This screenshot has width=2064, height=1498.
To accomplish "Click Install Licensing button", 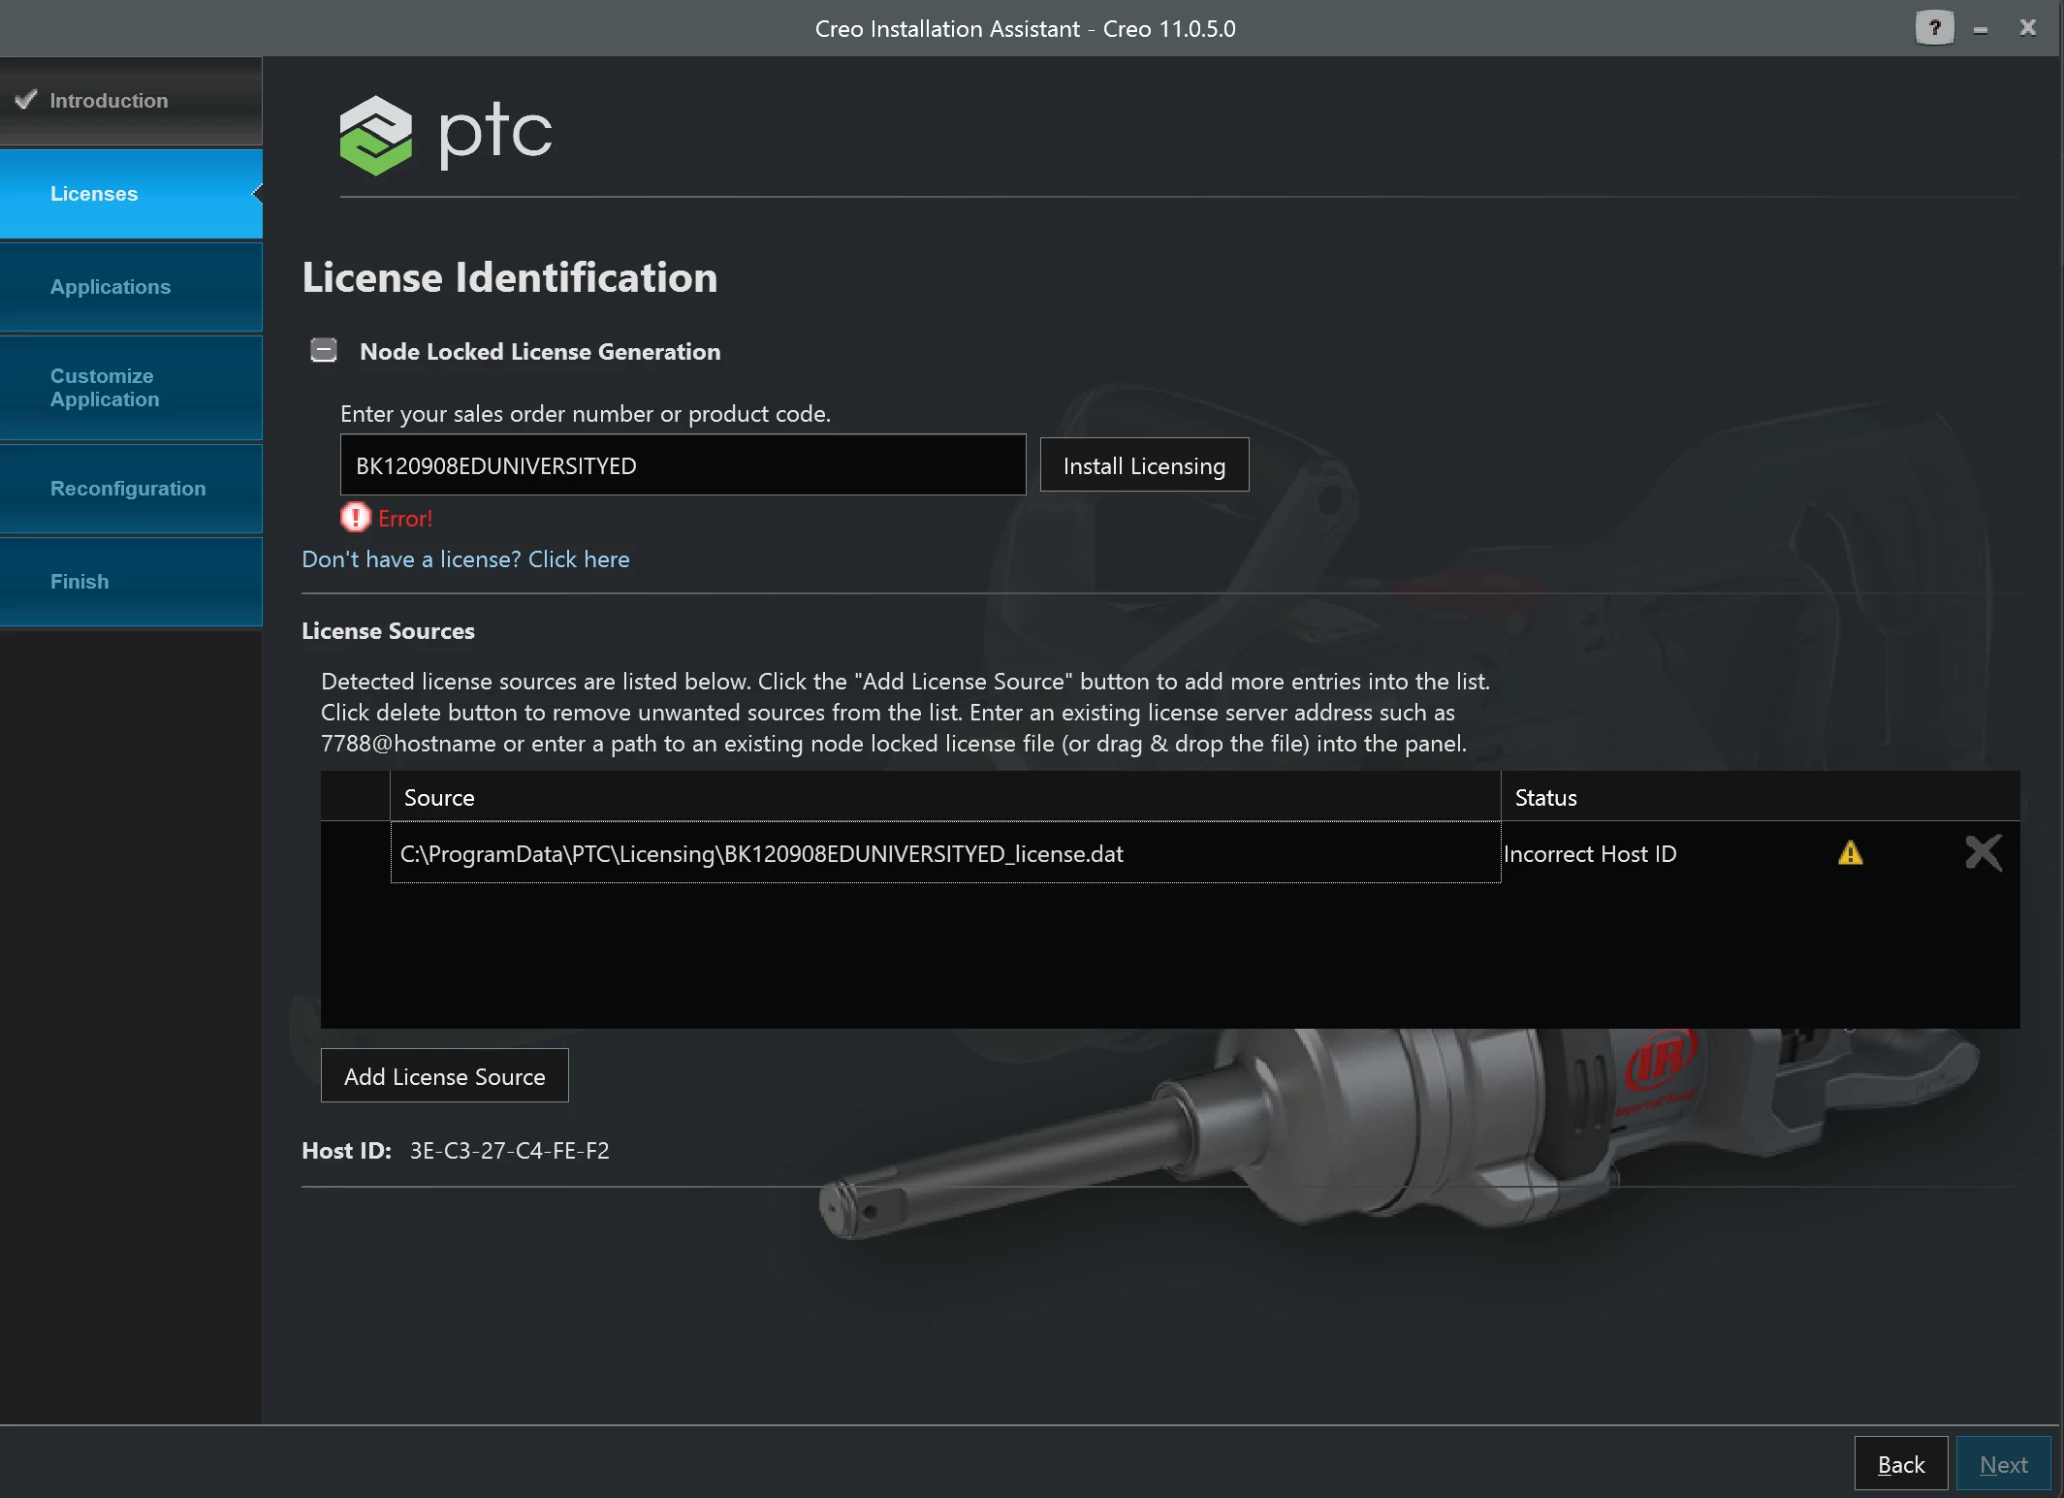I will [1144, 465].
